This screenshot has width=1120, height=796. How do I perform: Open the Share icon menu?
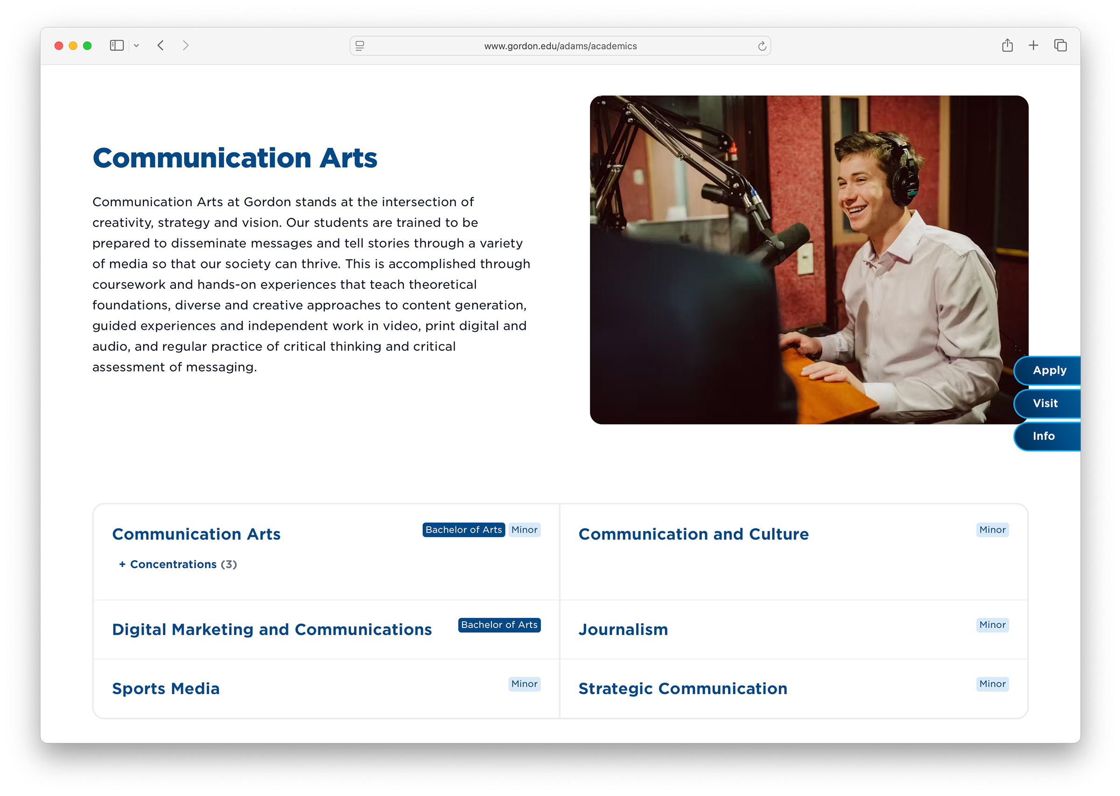tap(1007, 46)
